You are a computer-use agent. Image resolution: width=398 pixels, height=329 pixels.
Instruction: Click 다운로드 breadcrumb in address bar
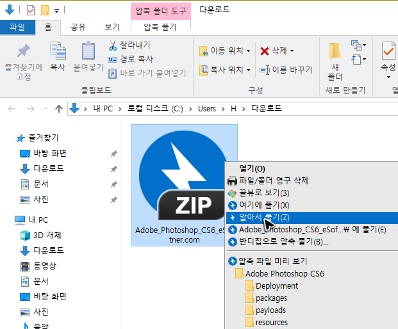coord(266,108)
